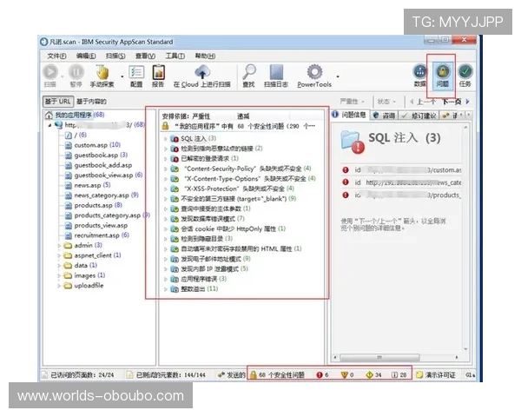Click the 扫描 (Scan) play icon

click(x=49, y=74)
